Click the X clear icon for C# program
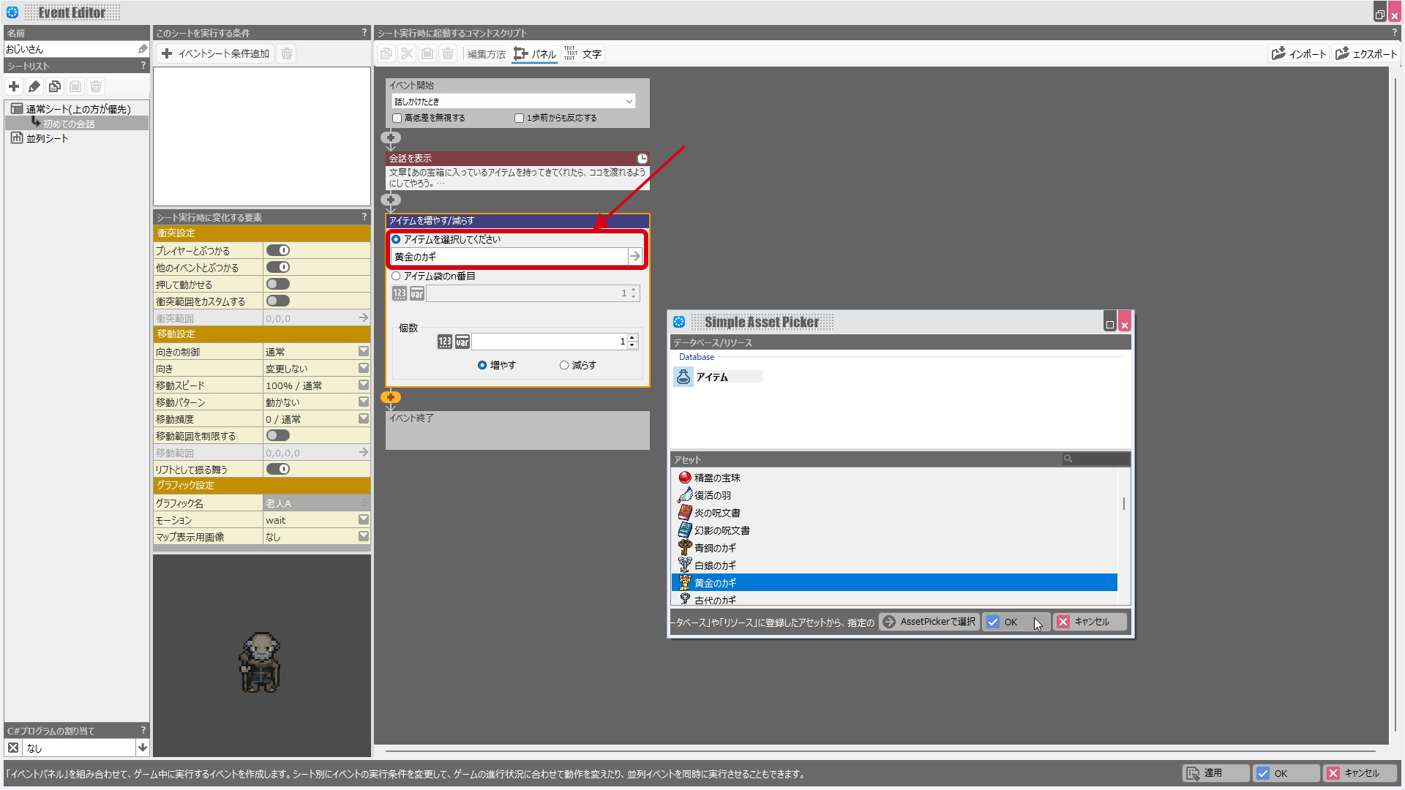 (13, 748)
